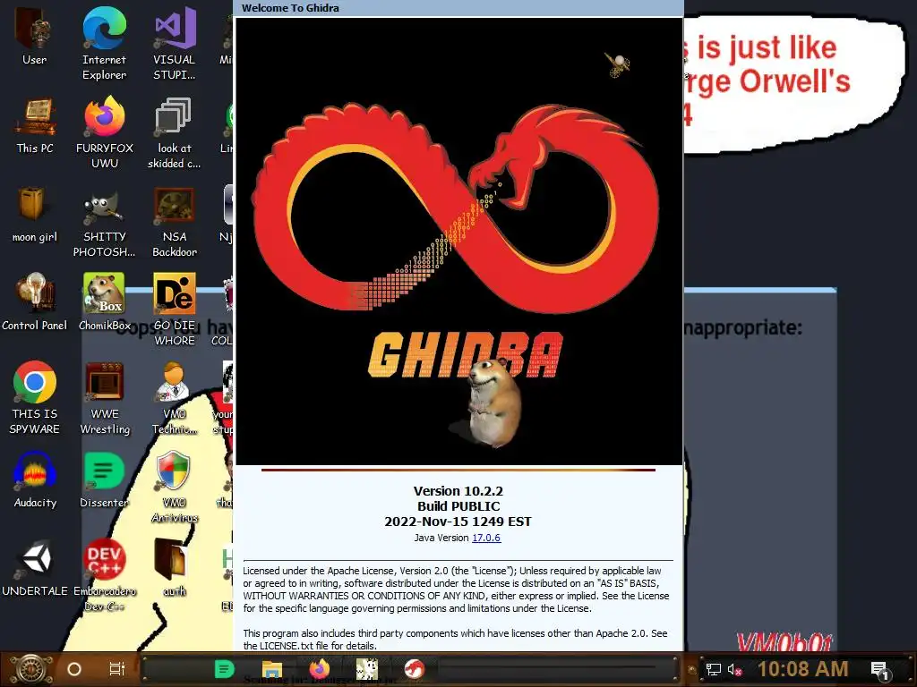Open File Explorer from the taskbar
This screenshot has height=687, width=917.
pyautogui.click(x=272, y=669)
